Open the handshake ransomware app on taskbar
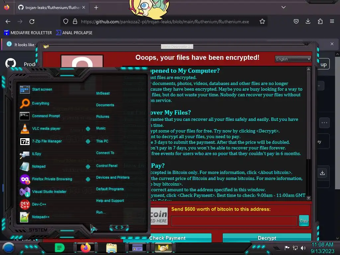Image resolution: width=340 pixels, height=255 pixels. pyautogui.click(x=163, y=248)
